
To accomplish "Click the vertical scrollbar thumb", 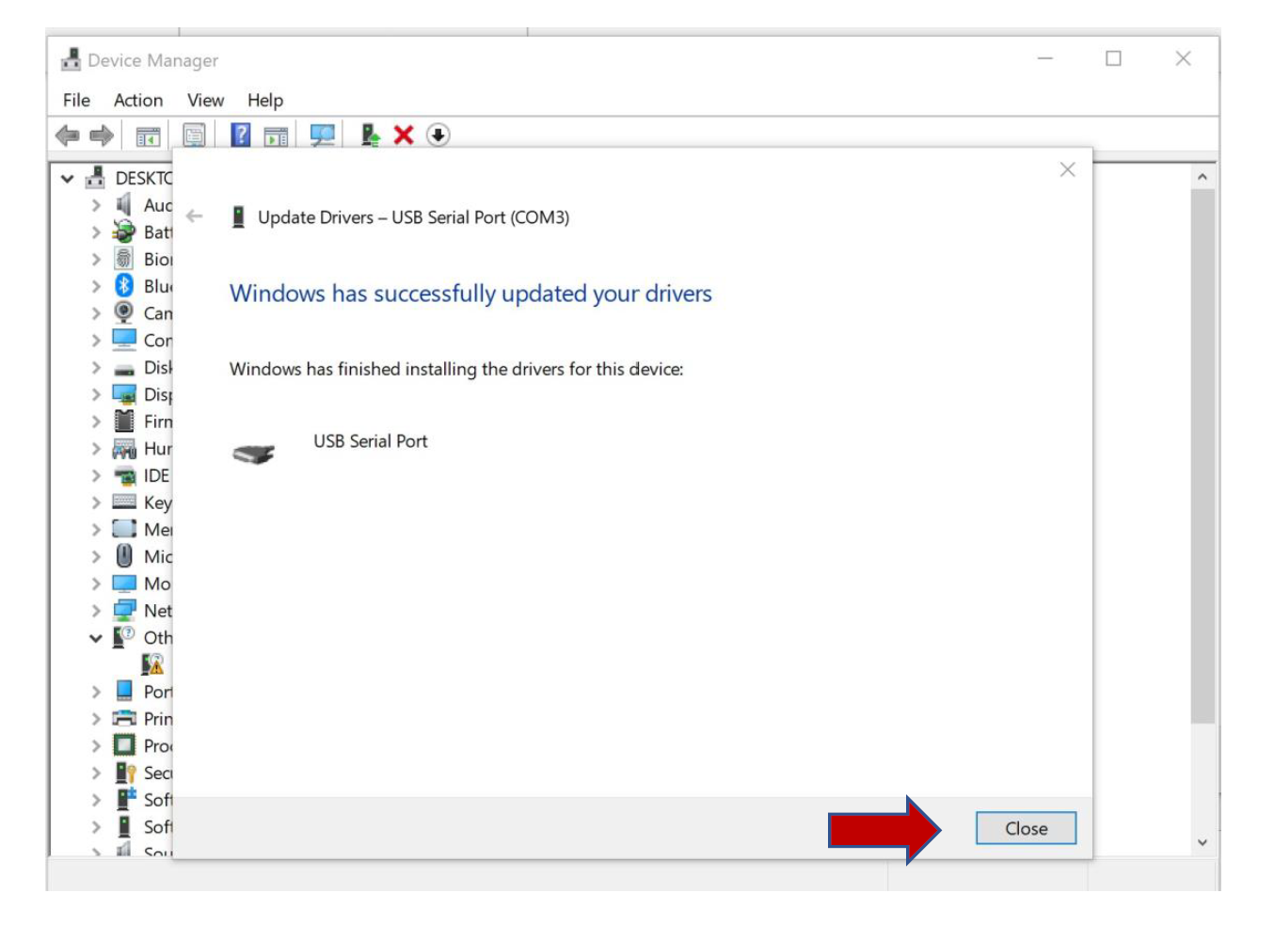I will pos(1202,456).
